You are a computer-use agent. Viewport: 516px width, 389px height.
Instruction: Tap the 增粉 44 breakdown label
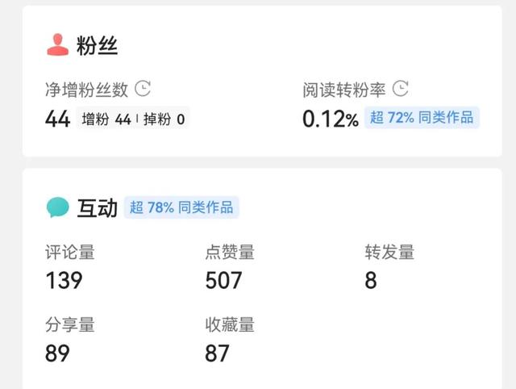pos(106,119)
